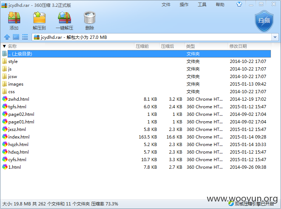Image resolution: width=281 pixels, height=209 pixels.
Task: Open the 操作 menu
Action: [x=184, y=4]
